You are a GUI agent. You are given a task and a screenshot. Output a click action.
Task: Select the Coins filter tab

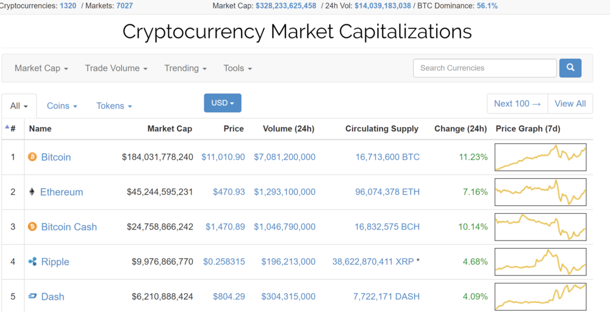click(62, 106)
